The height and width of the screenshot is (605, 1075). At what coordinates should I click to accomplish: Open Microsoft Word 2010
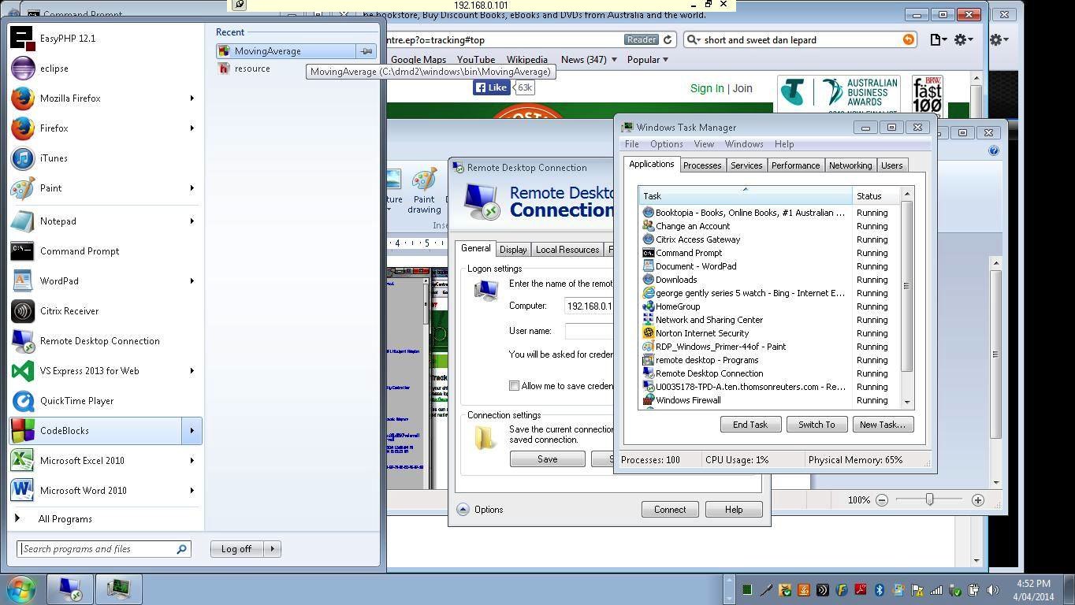tap(106, 490)
